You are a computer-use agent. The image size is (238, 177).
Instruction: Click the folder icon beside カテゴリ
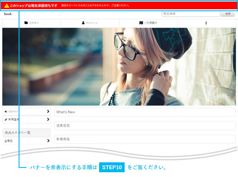click(26, 23)
